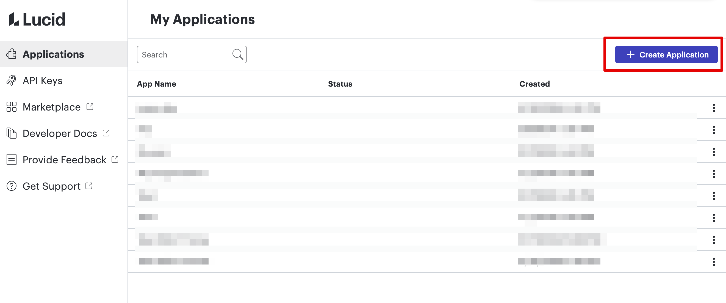Image resolution: width=726 pixels, height=303 pixels.
Task: Open the Get Support link
Action: tap(52, 186)
